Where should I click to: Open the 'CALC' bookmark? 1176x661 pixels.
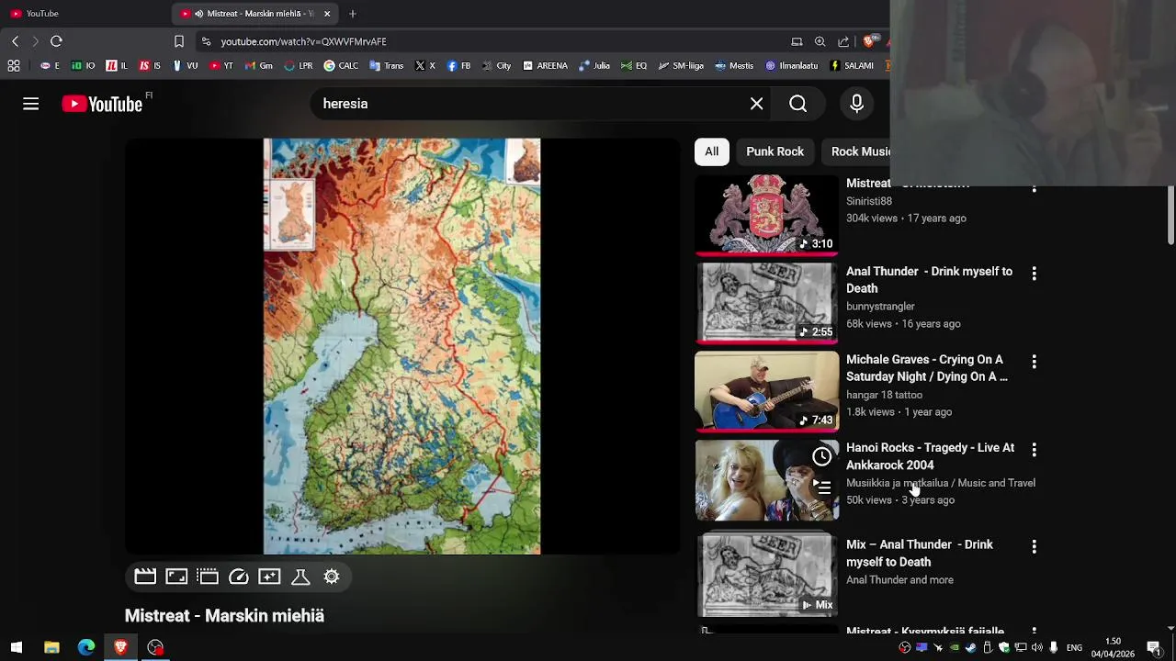pyautogui.click(x=341, y=66)
